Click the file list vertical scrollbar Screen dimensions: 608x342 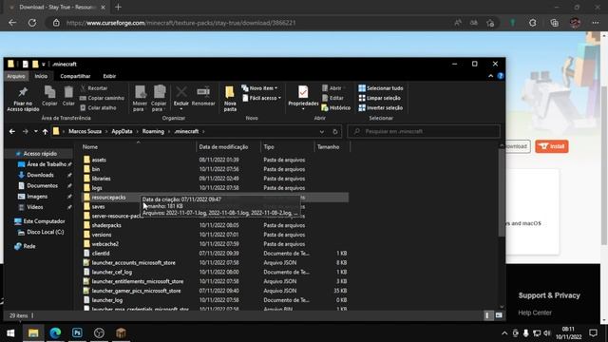coord(502,192)
